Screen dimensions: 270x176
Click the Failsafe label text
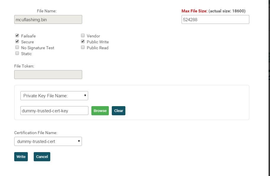[28, 36]
